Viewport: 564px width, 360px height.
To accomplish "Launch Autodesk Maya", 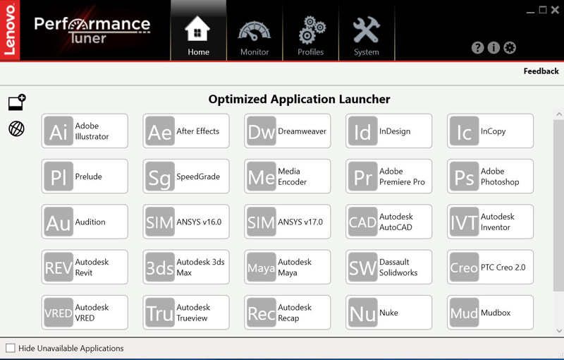I will (x=288, y=267).
